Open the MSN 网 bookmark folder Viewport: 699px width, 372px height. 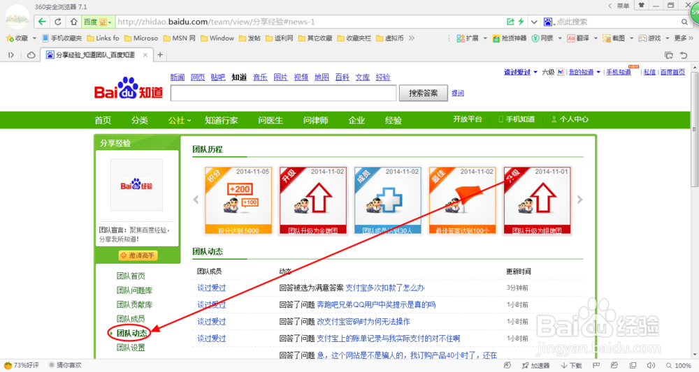[179, 38]
